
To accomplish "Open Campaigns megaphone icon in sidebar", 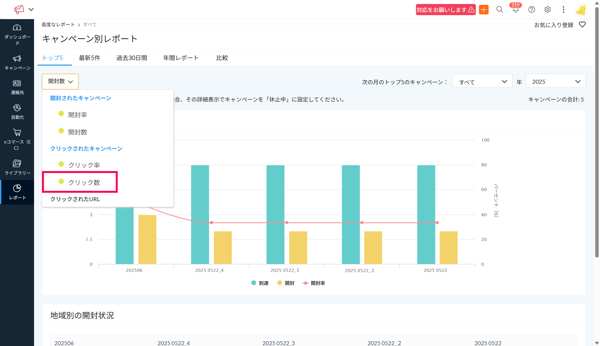I will (x=17, y=59).
